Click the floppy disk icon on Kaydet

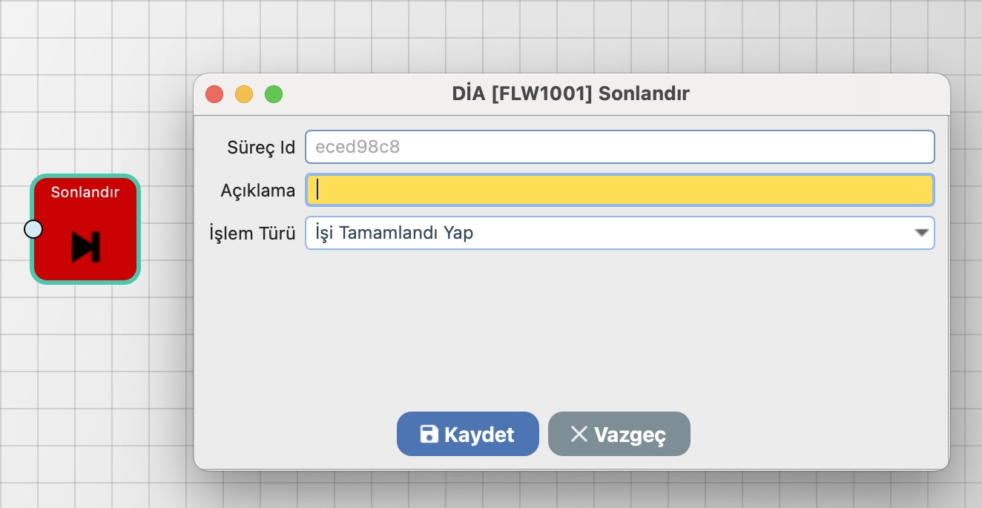[429, 434]
